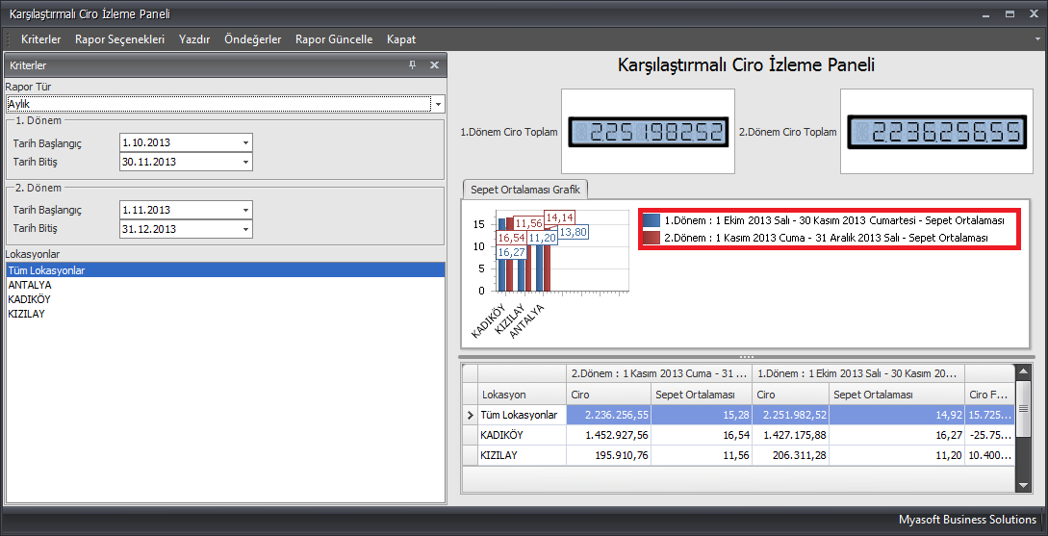
Task: Click Rapor Güncelle to refresh report
Action: 334,39
